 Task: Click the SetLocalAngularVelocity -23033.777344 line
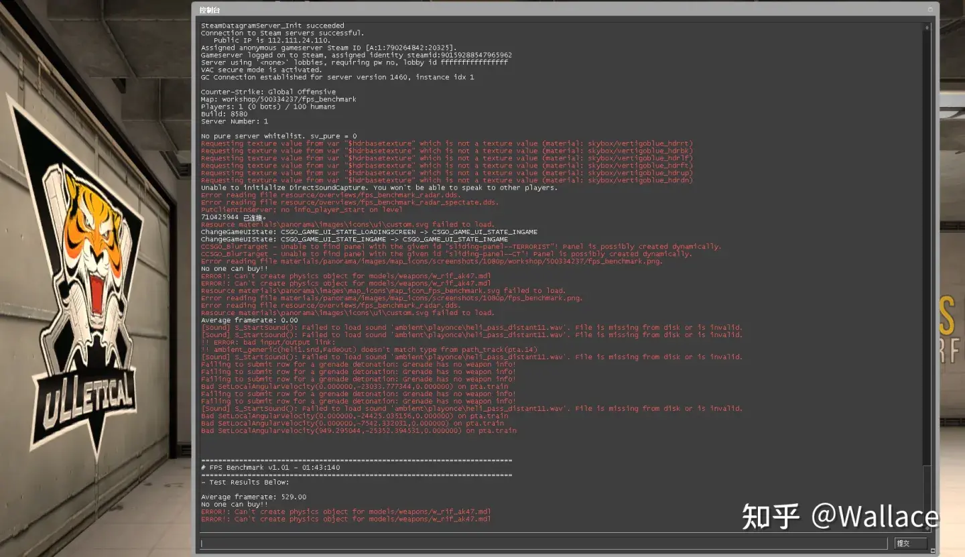pyautogui.click(x=355, y=387)
